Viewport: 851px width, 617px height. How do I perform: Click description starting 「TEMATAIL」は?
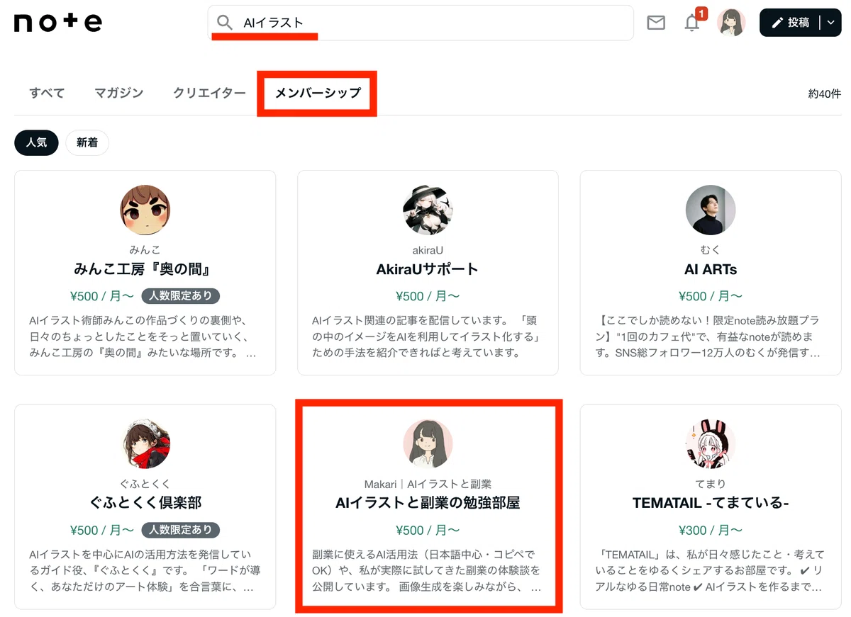pos(710,570)
